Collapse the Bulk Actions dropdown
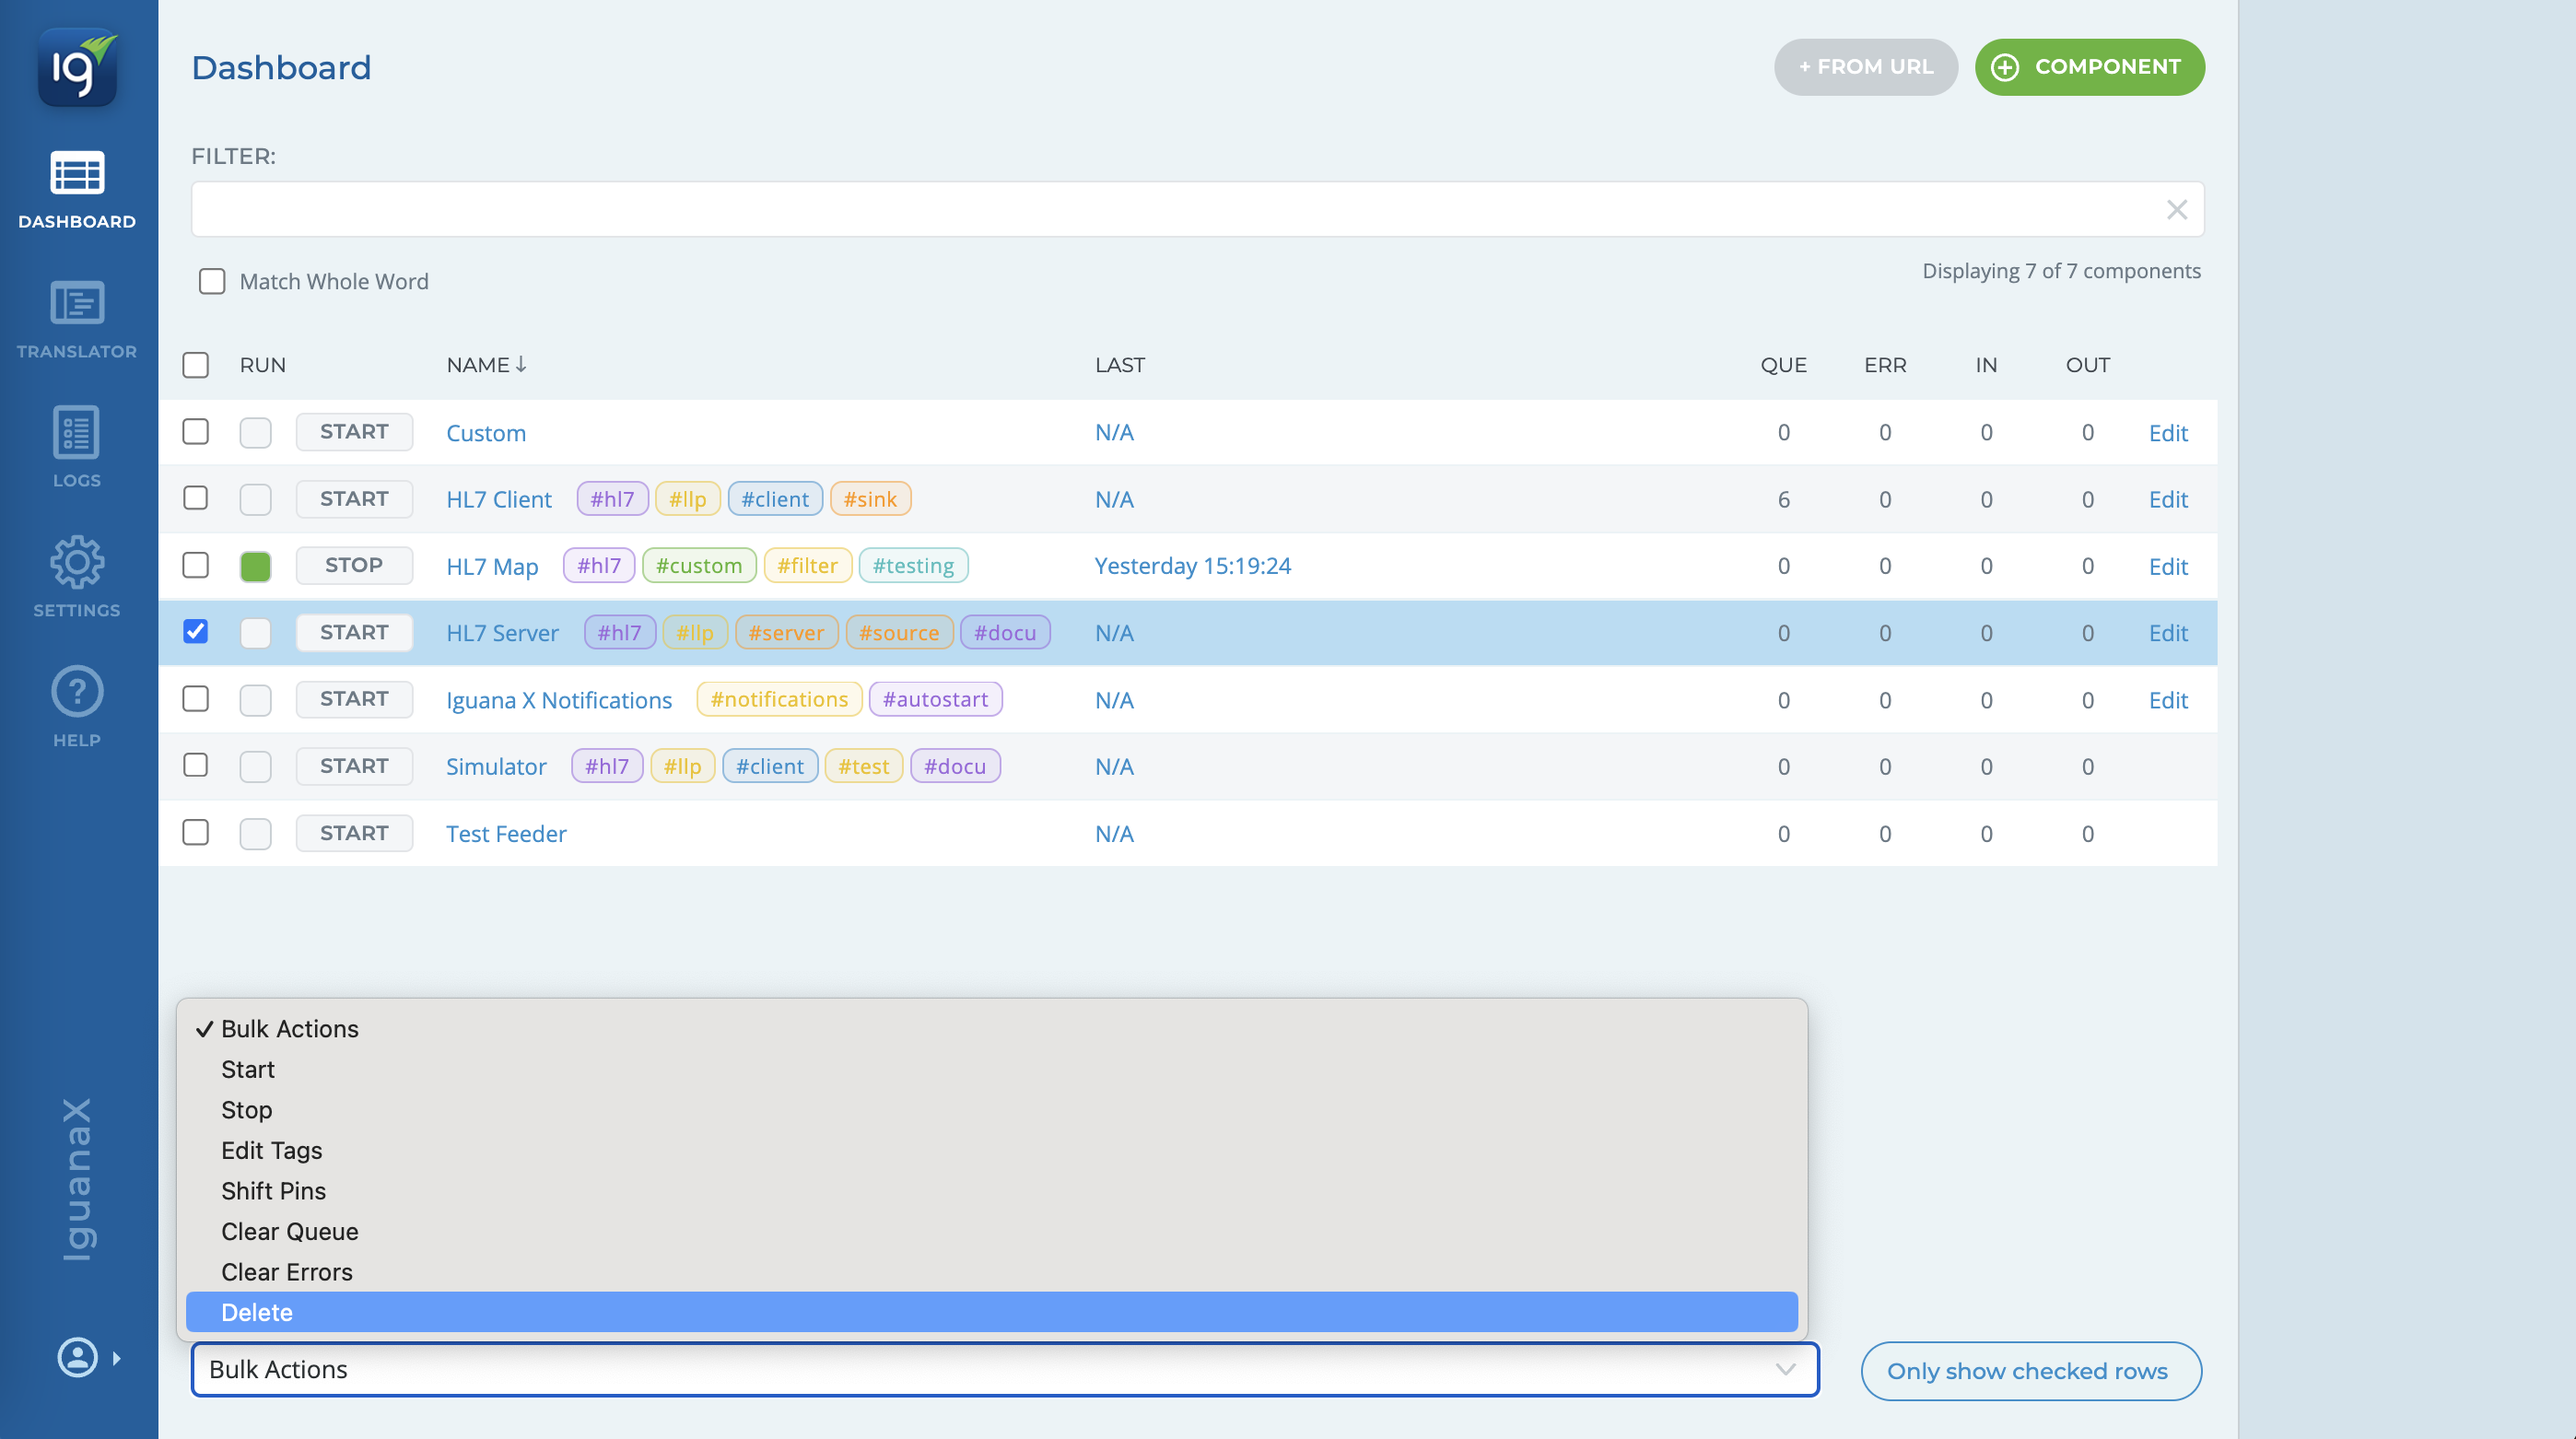This screenshot has width=2576, height=1439. 1785,1369
